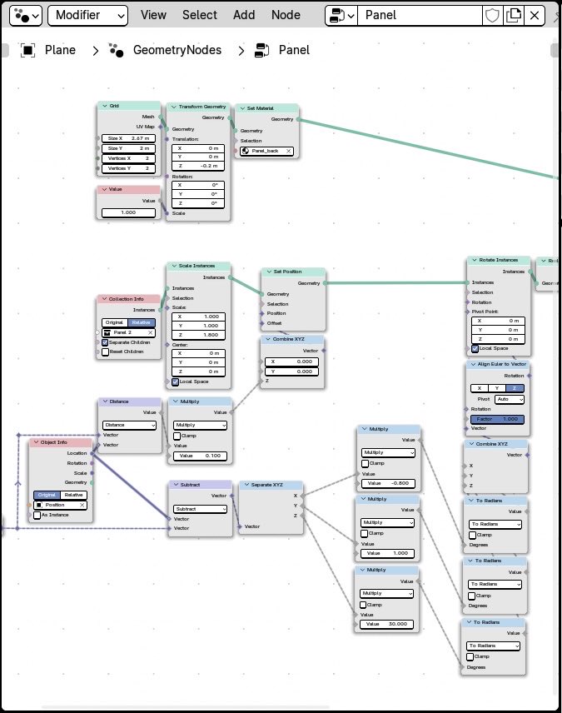Enable Clamp in Multiply node valued 30.000
Screen dimensions: 562x713
pos(363,606)
